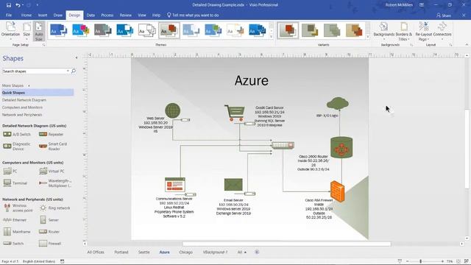471x265 pixels.
Task: Open the View ribbon tab
Action: [142, 15]
